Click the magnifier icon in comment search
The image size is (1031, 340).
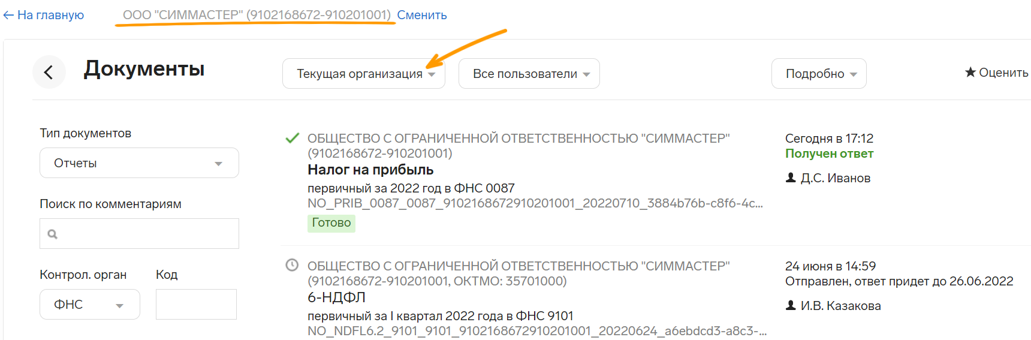click(53, 234)
